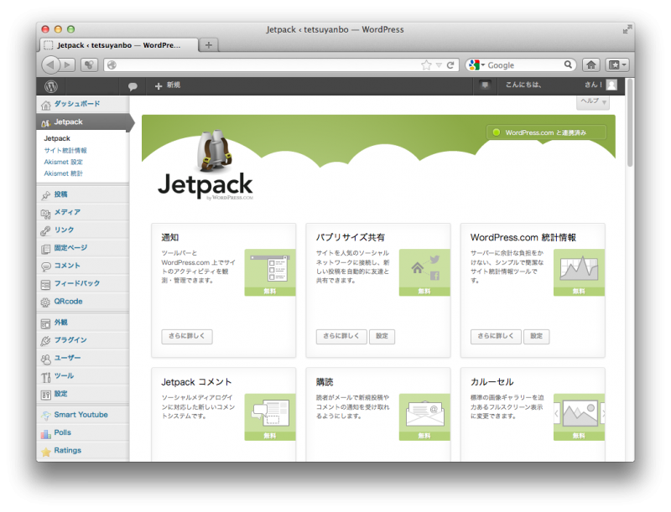The height and width of the screenshot is (512, 671).
Task: Go back using the browser back button
Action: click(50, 65)
